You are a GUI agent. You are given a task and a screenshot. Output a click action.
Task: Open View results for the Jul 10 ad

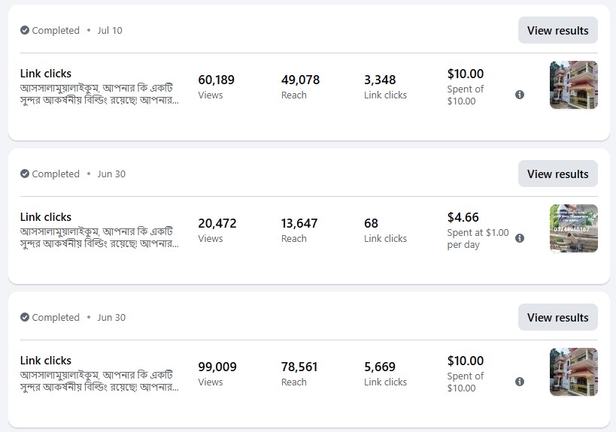[558, 30]
